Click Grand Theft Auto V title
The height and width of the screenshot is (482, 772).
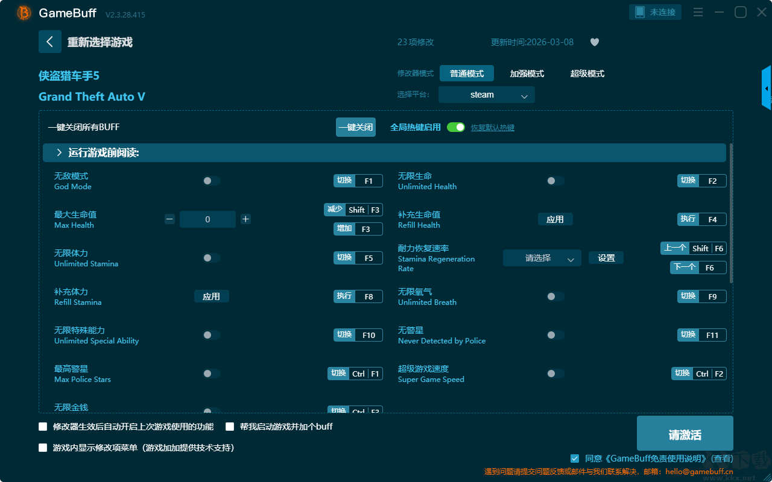[92, 96]
